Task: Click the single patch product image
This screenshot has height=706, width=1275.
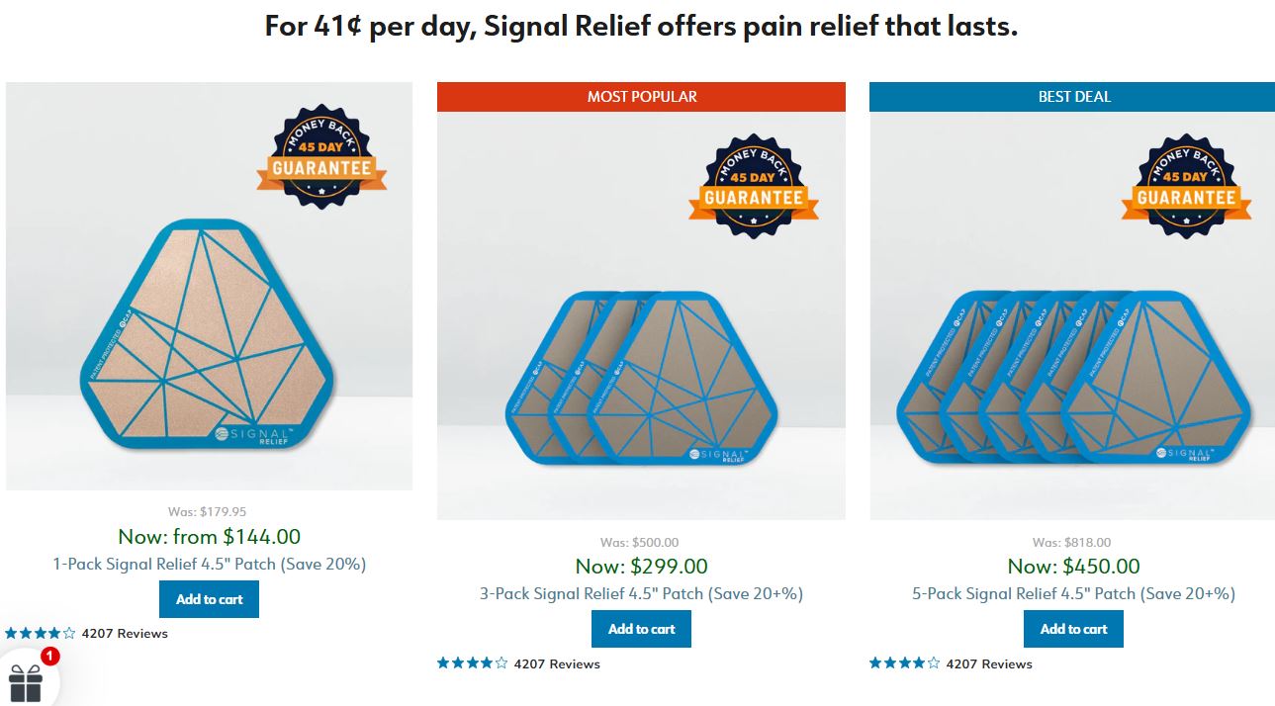Action: [x=209, y=286]
